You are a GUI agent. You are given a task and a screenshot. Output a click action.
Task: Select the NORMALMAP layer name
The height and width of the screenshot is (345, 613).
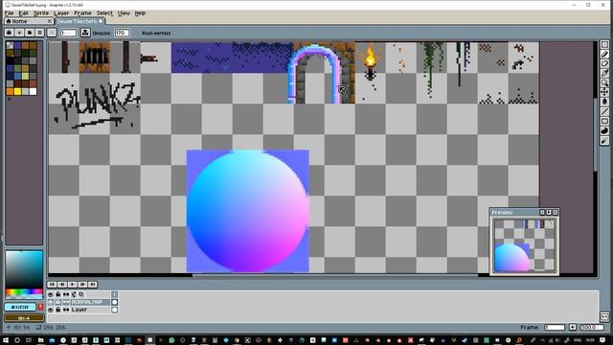click(90, 302)
